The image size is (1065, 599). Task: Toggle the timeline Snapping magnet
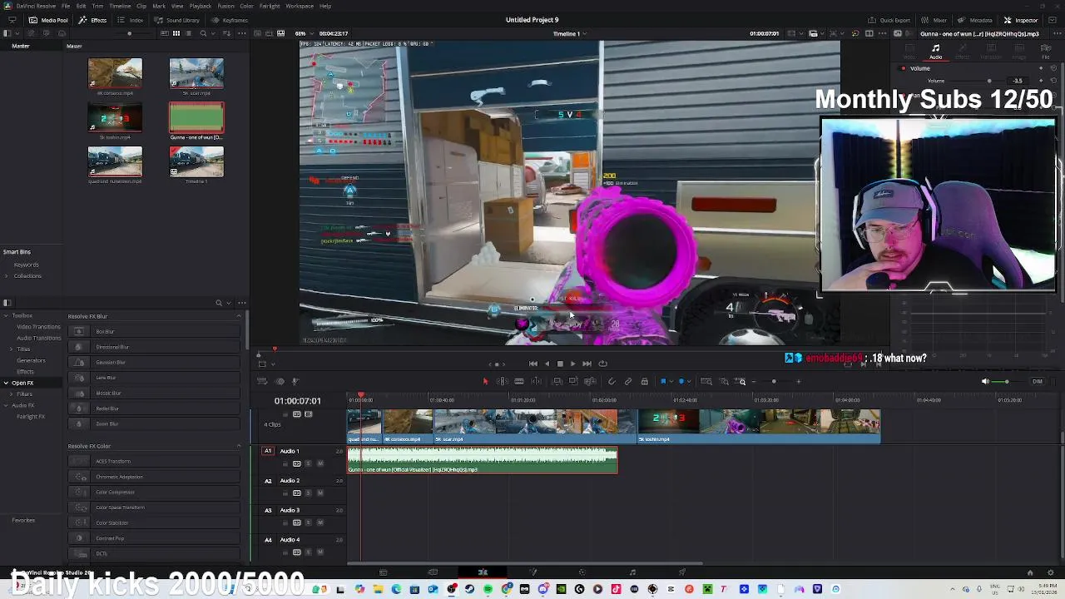click(612, 382)
